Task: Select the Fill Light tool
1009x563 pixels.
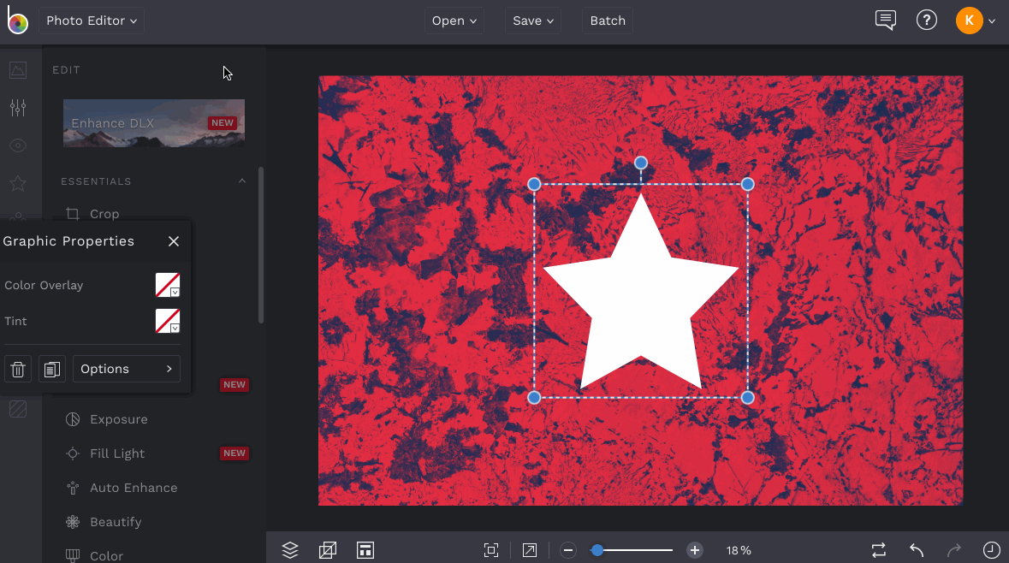Action: coord(105,453)
